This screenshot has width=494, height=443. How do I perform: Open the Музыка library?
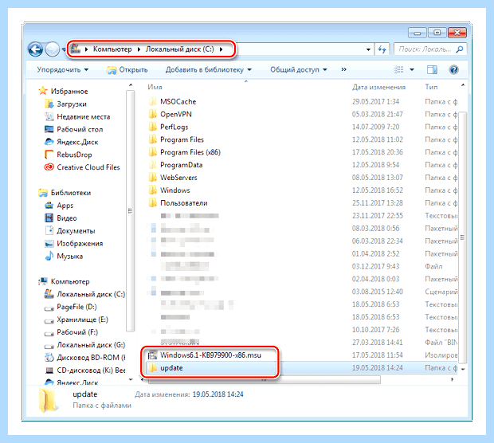tap(64, 256)
